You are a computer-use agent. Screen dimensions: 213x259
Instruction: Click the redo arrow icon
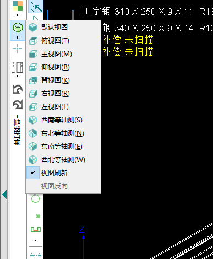[18, 104]
